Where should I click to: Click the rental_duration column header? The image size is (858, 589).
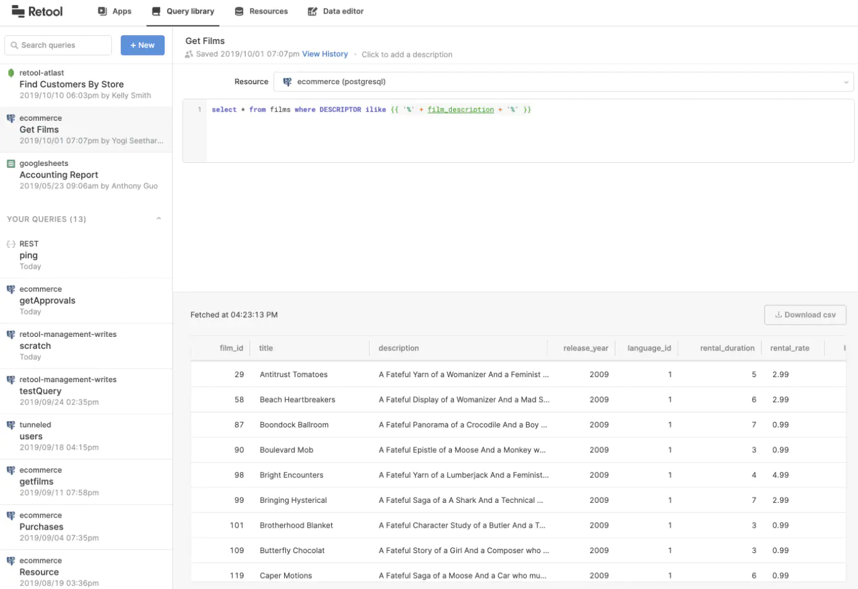click(x=727, y=348)
